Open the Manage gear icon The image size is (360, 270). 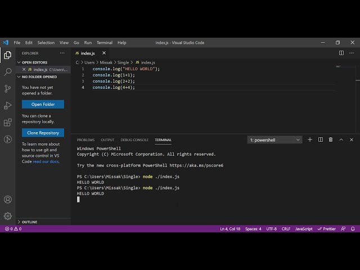coord(7,216)
